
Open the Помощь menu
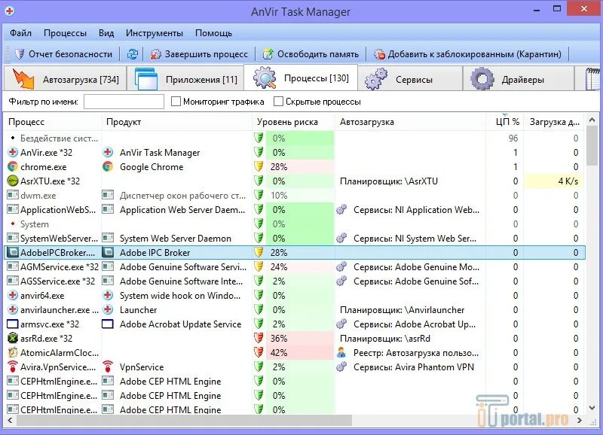[x=213, y=33]
